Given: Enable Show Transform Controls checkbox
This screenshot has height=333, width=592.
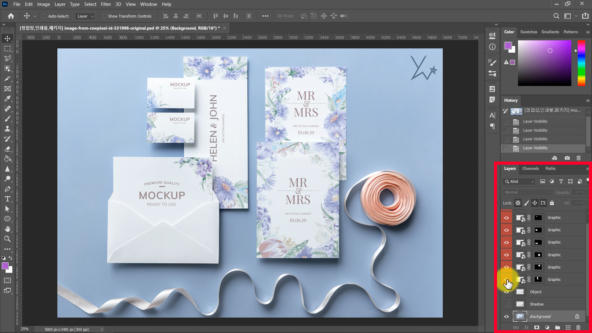Looking at the screenshot, I should coord(104,16).
